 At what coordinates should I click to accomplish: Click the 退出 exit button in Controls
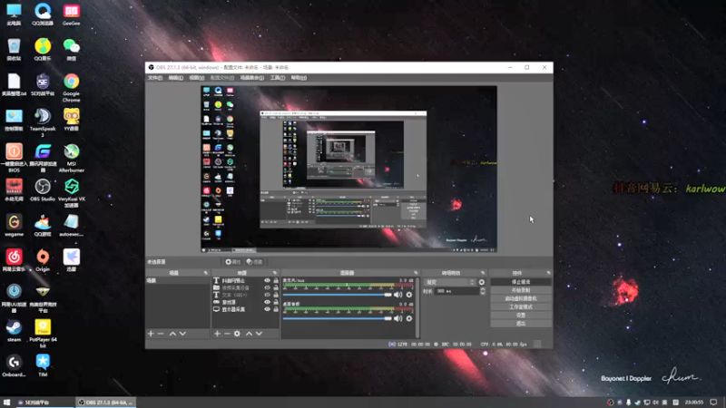point(521,324)
